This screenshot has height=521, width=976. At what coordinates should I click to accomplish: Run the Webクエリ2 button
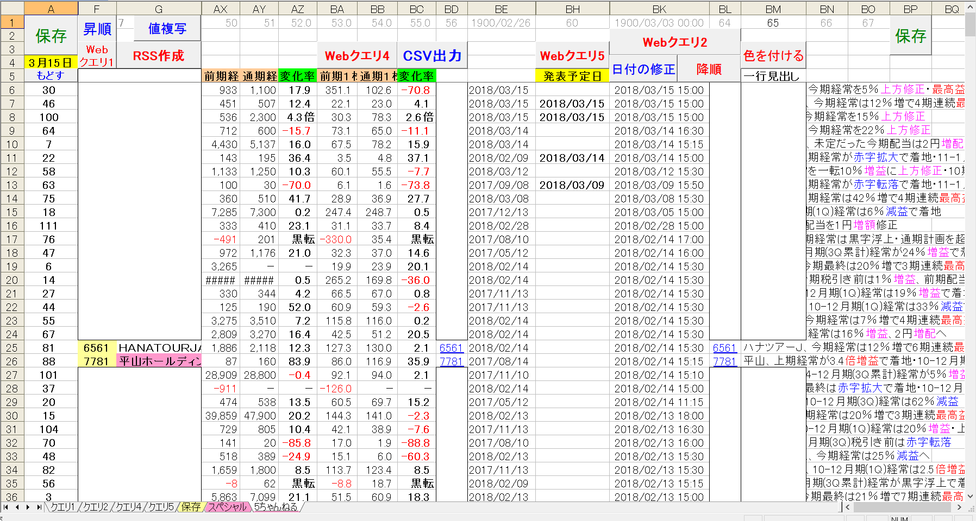(x=675, y=42)
